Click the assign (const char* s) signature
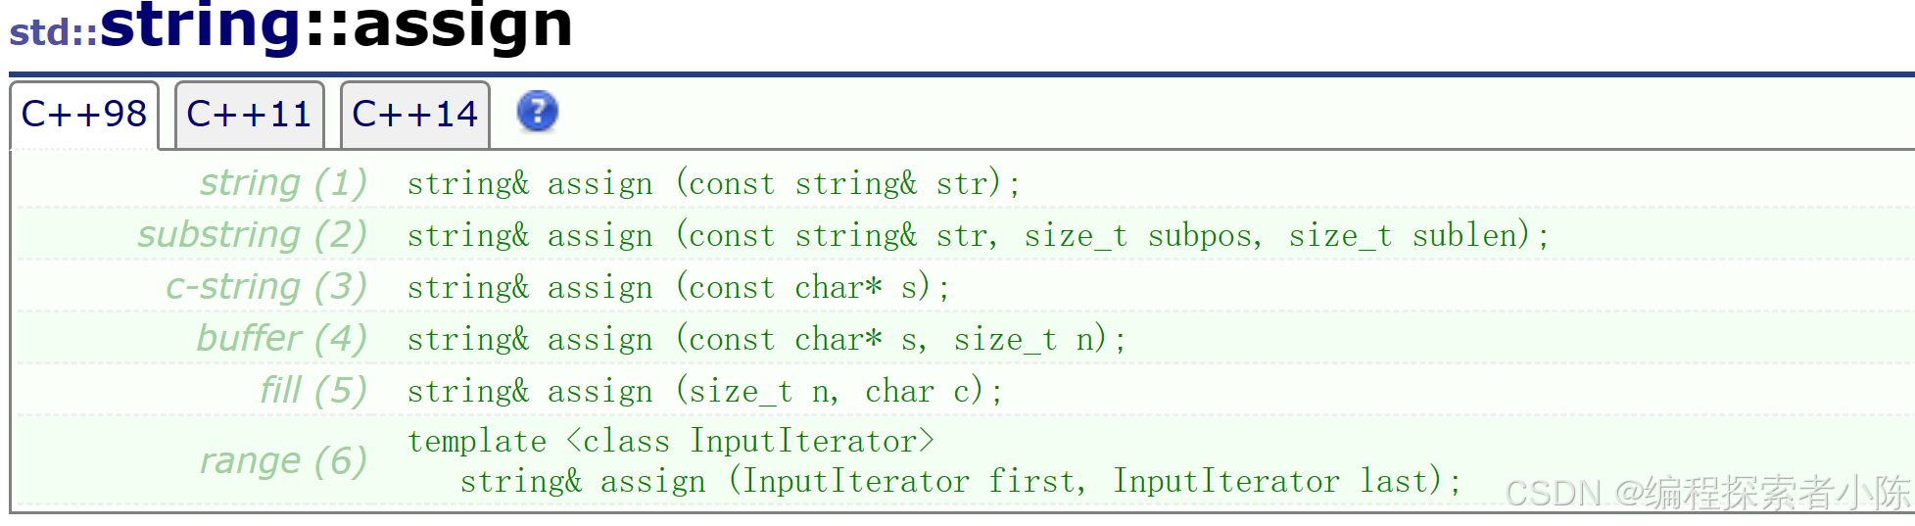 tap(678, 287)
